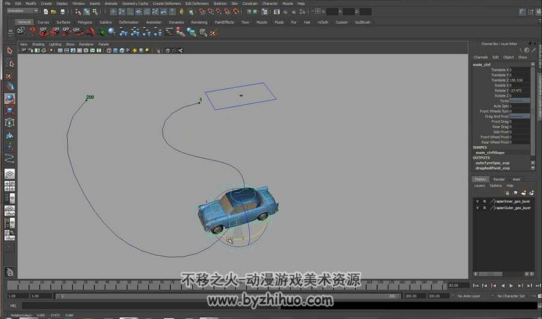Image resolution: width=542 pixels, height=319 pixels.
Task: Activate the Paint Selection tool
Action: [x=10, y=75]
